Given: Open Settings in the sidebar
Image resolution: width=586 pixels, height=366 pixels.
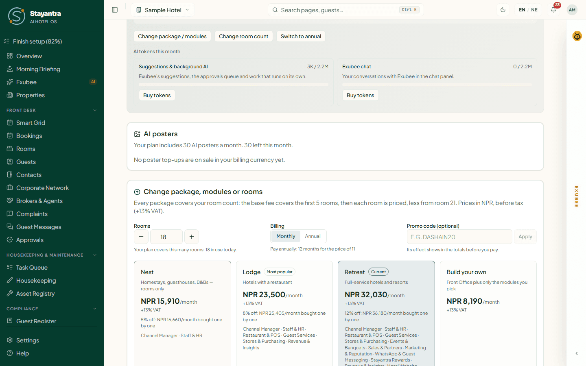Looking at the screenshot, I should [52, 340].
